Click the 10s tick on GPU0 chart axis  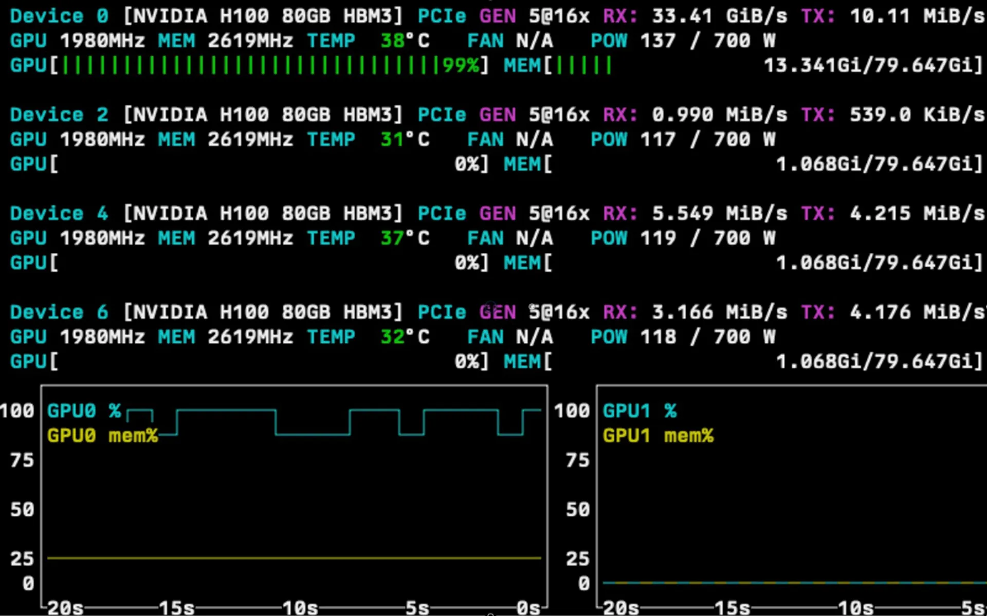pos(300,608)
